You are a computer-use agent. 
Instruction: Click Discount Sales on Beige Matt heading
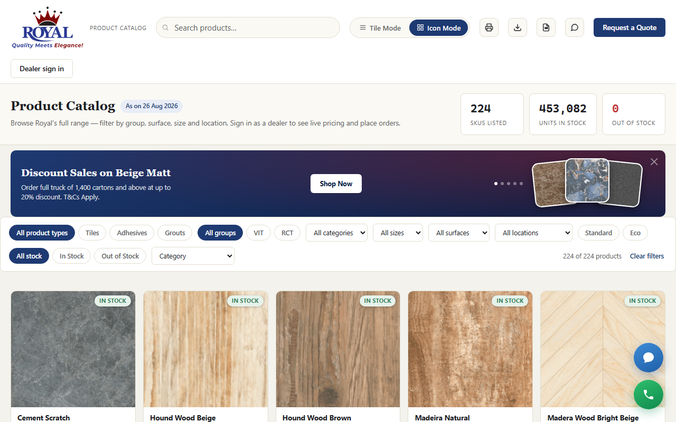[96, 172]
